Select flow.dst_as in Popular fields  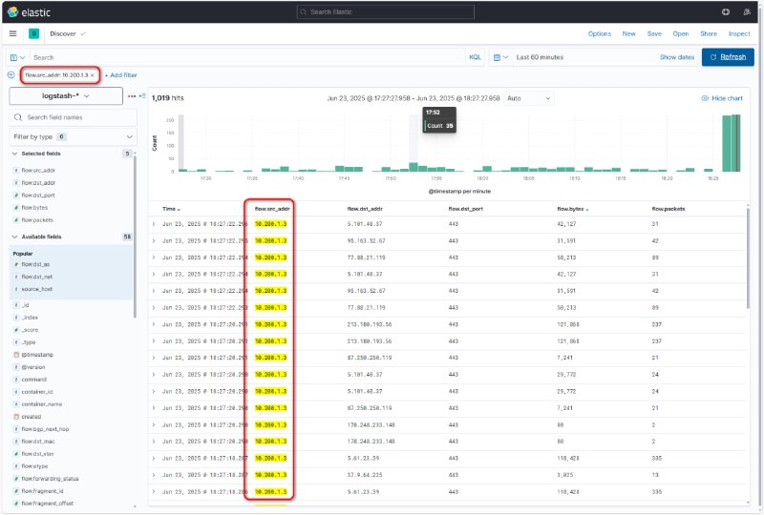point(35,264)
